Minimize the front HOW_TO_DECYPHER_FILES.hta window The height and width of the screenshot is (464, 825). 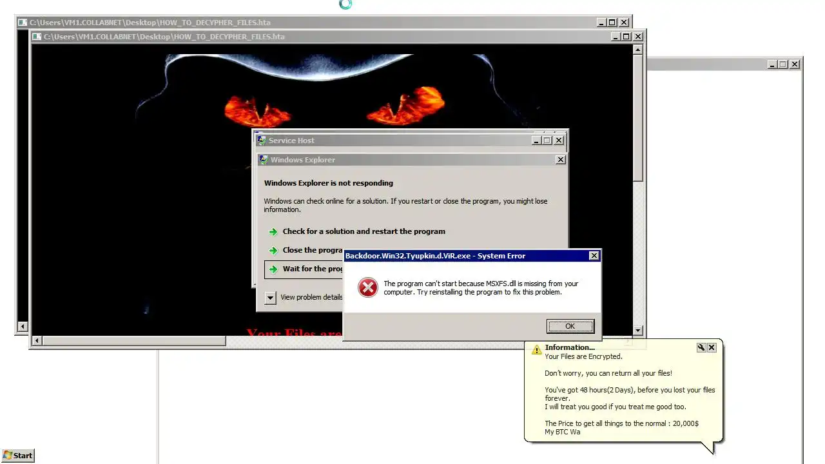click(x=615, y=37)
